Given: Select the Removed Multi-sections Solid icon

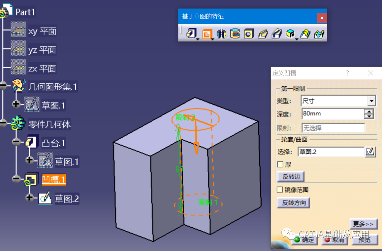Looking at the screenshot, I should 319,34.
